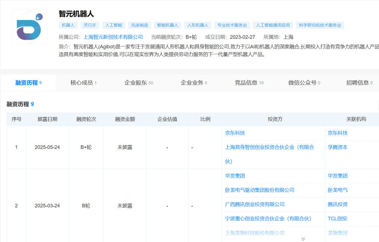Screen dimensions: 379x242
Task: Switch to the 招聘信息 tab
Action: [359, 83]
